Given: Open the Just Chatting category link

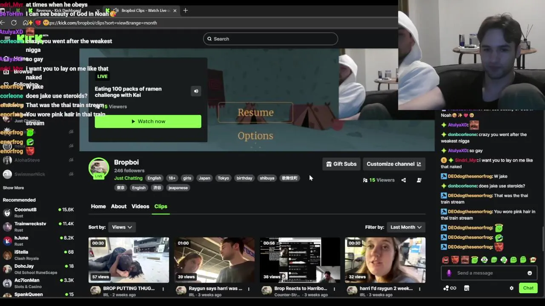Looking at the screenshot, I should pos(128,178).
